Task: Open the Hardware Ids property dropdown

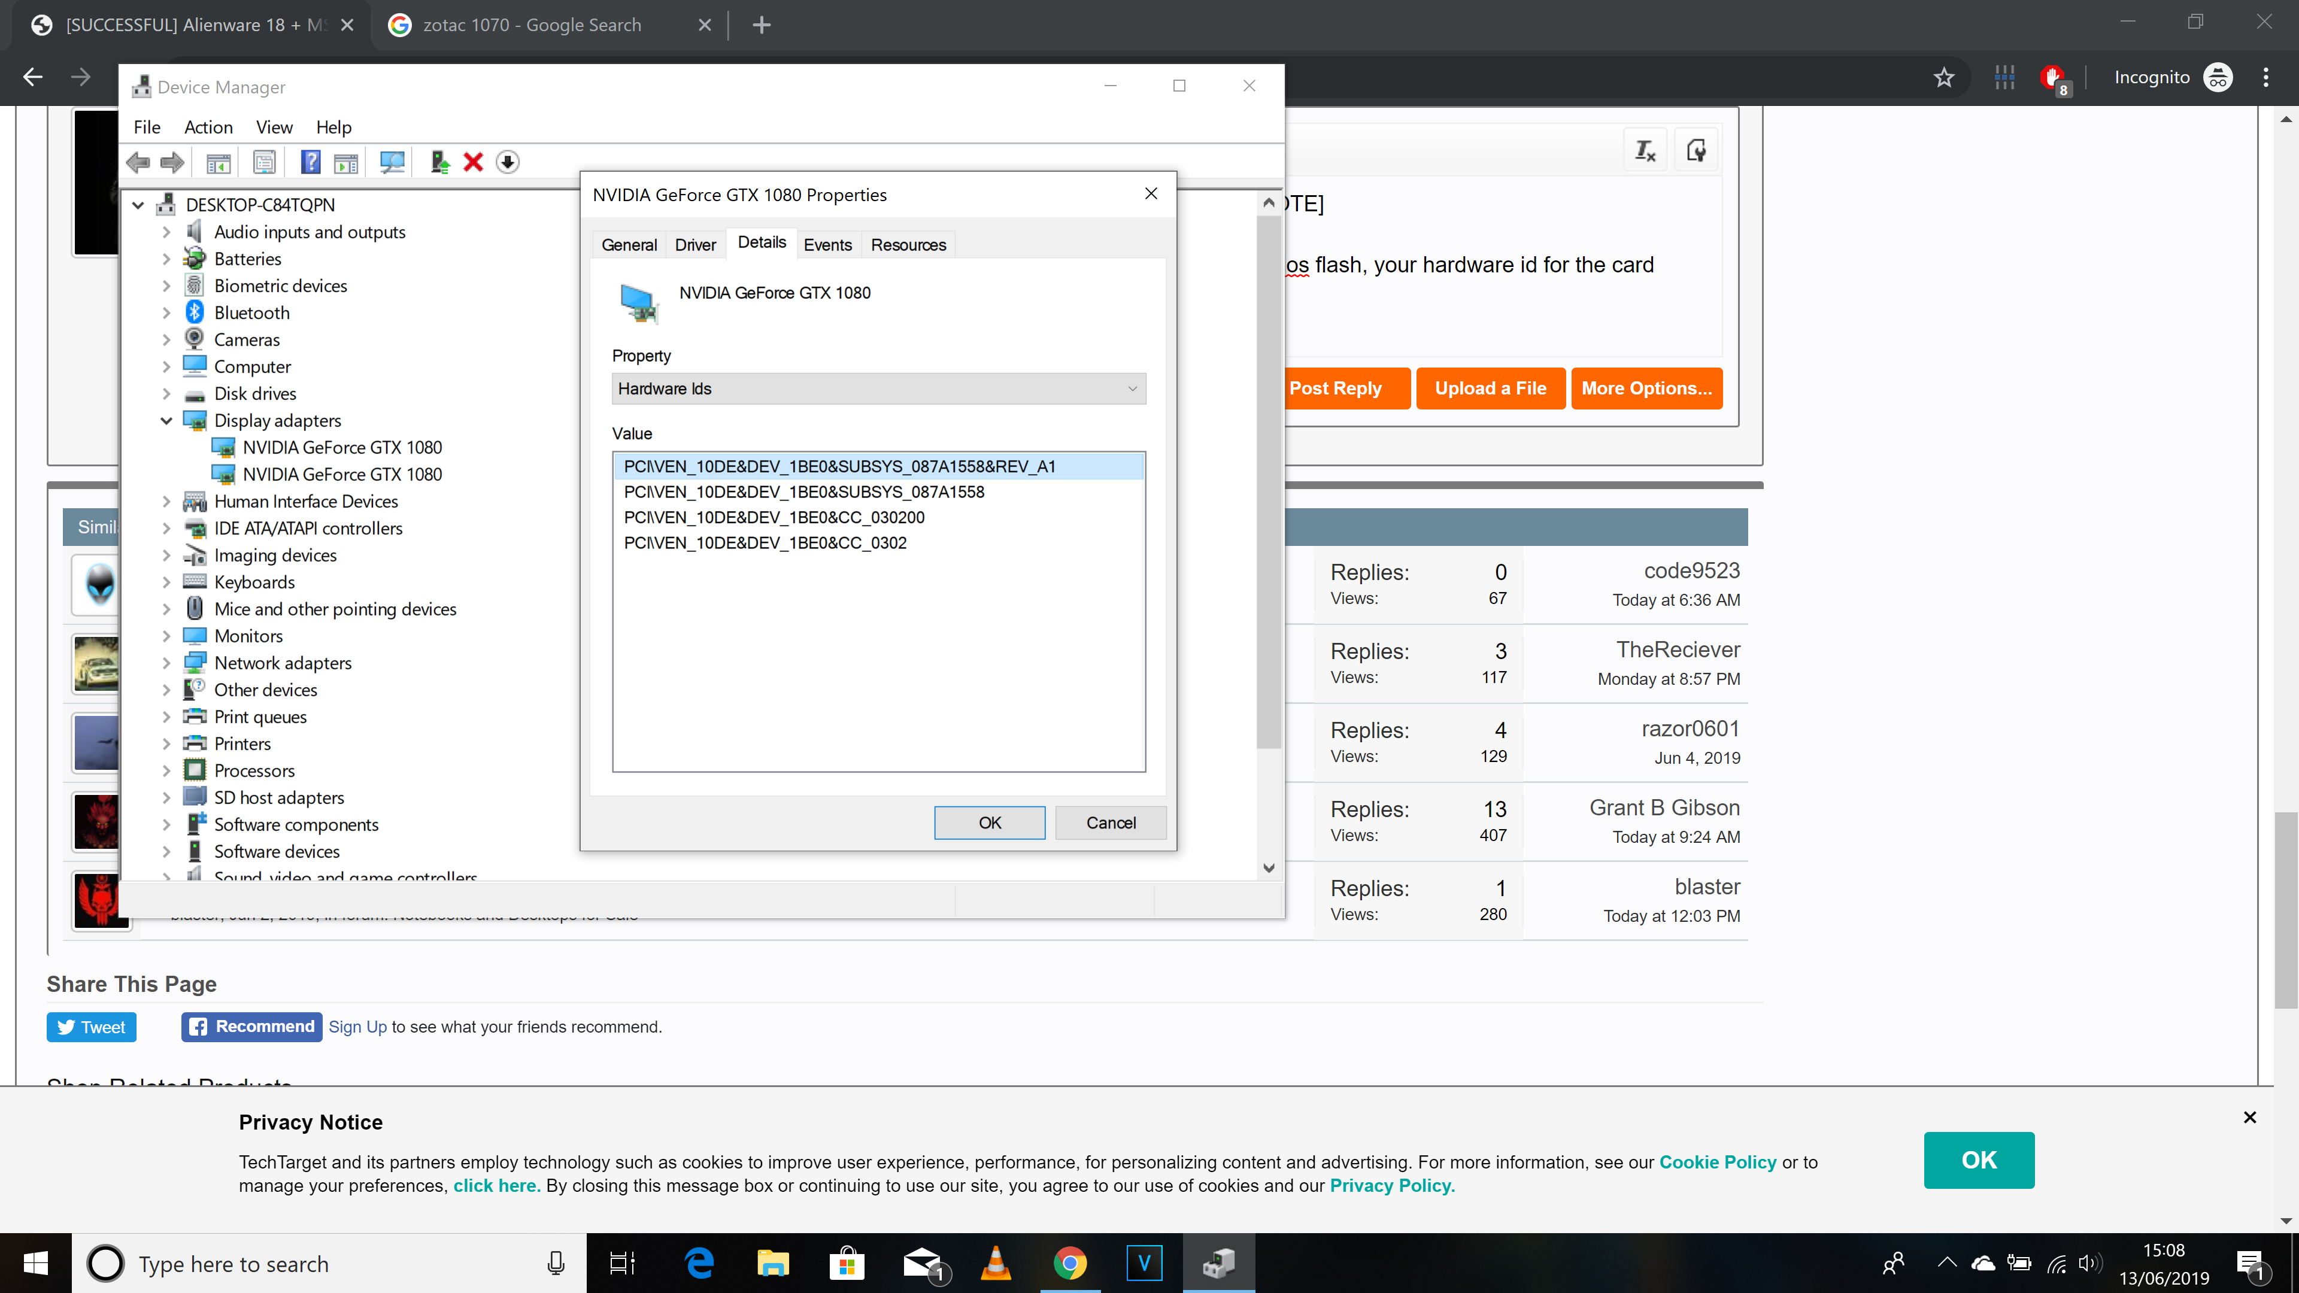Action: 879,389
